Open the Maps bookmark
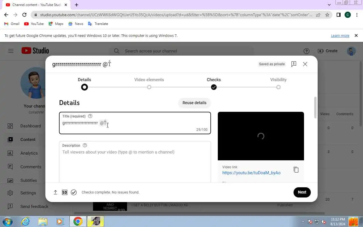363x227 pixels. coord(56,24)
